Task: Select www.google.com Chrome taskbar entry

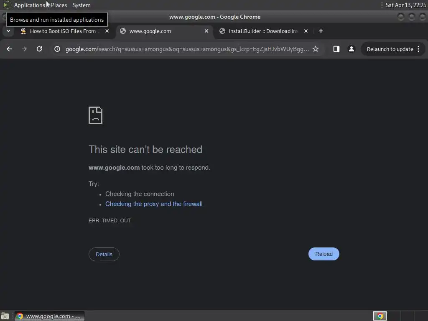Action: click(x=49, y=316)
